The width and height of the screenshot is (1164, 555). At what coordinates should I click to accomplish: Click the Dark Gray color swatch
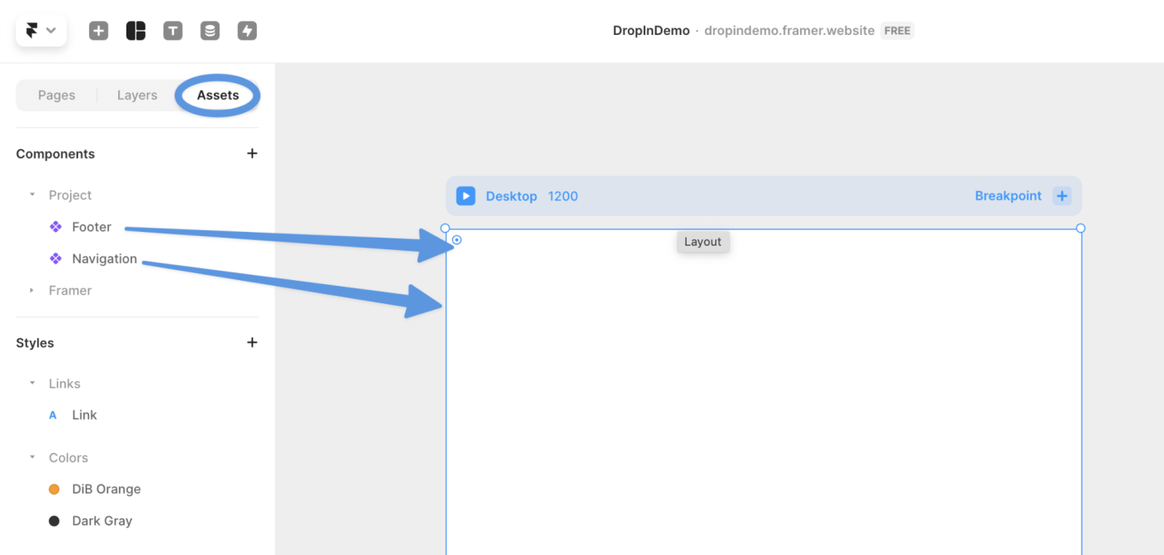pyautogui.click(x=54, y=521)
